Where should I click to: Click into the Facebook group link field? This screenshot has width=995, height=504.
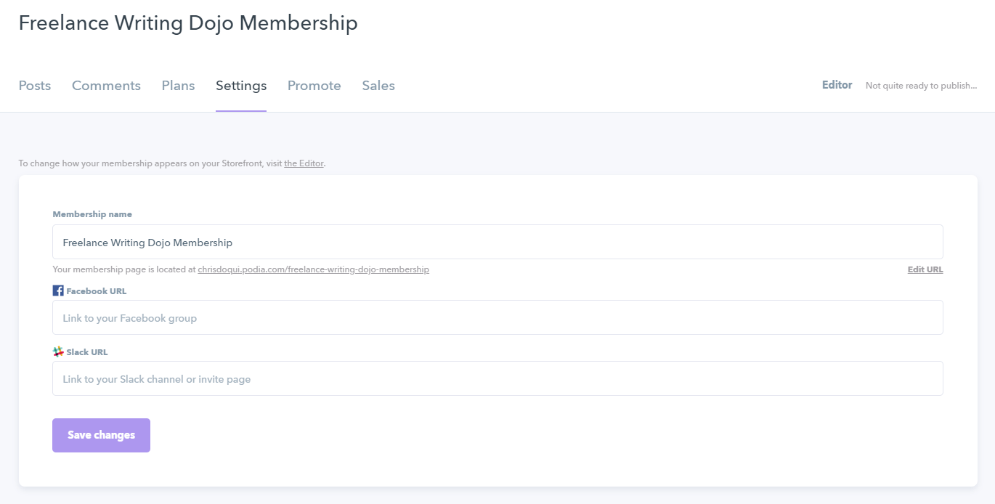click(497, 317)
